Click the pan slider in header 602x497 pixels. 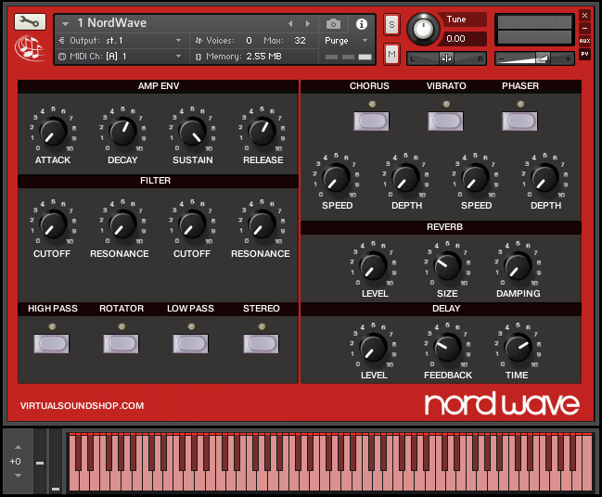(447, 58)
